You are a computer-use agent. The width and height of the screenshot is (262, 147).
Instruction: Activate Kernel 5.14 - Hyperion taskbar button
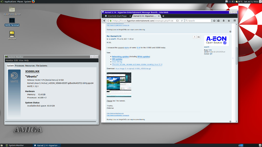click(x=47, y=145)
